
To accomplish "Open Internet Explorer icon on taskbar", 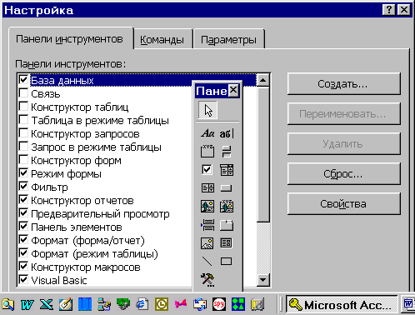I will point(142,304).
